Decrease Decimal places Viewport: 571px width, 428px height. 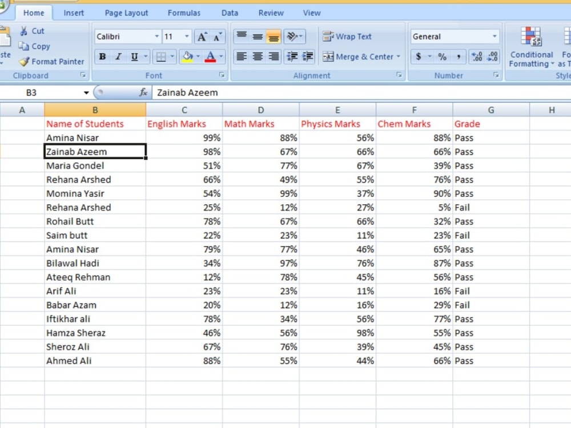pos(492,56)
